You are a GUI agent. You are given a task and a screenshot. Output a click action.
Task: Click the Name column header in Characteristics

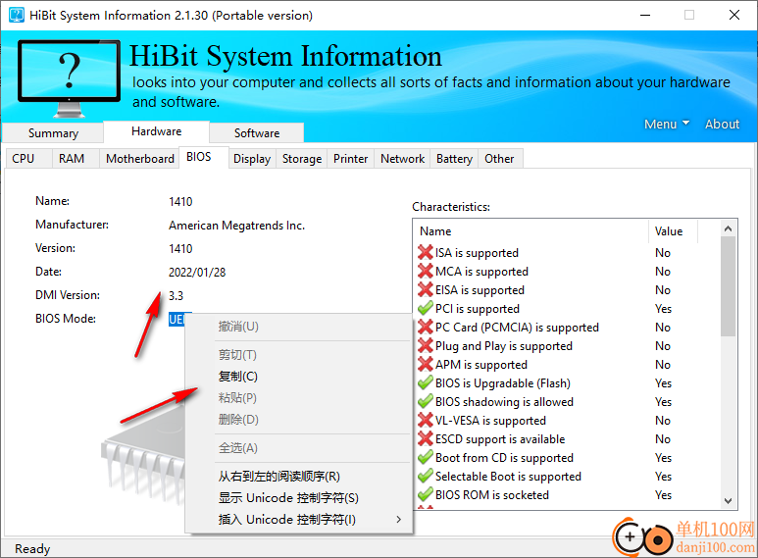coord(531,231)
